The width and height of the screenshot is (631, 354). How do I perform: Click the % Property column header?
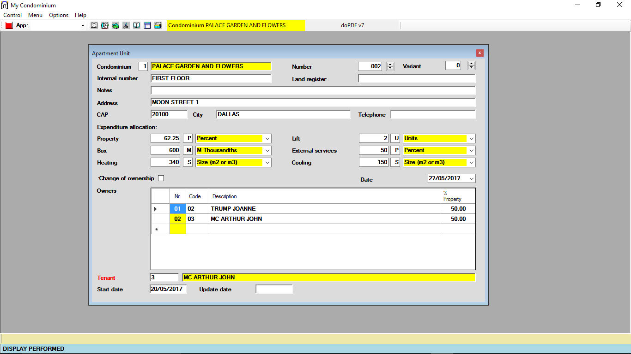pyautogui.click(x=457, y=196)
